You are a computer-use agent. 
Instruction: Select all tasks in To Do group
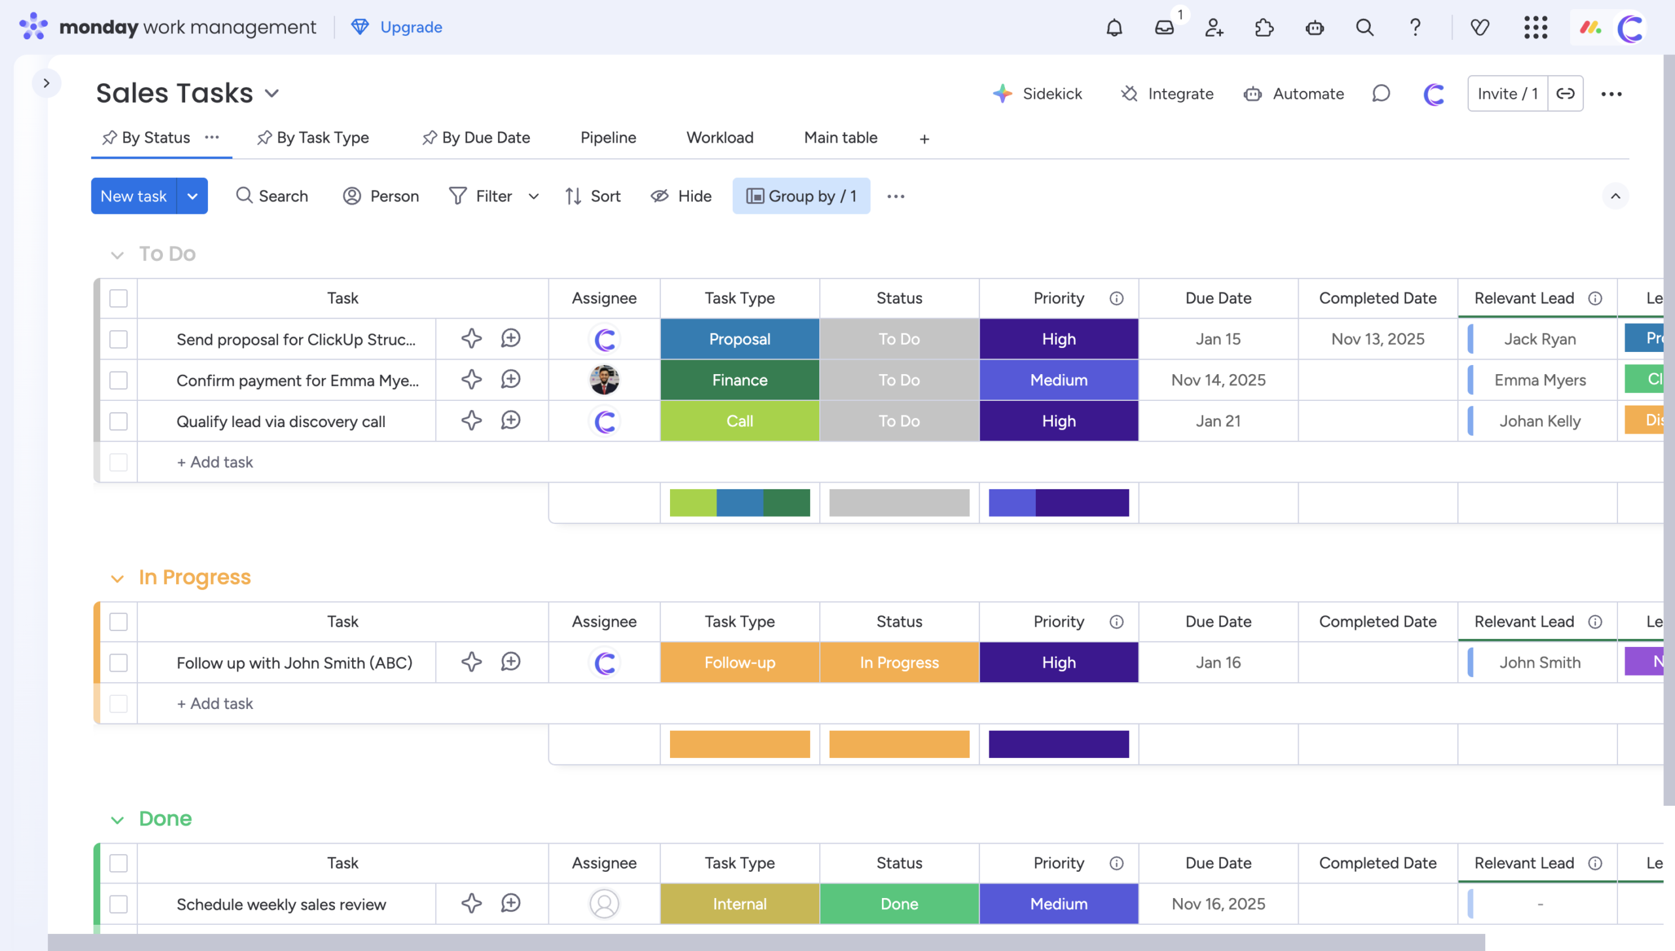coord(118,298)
